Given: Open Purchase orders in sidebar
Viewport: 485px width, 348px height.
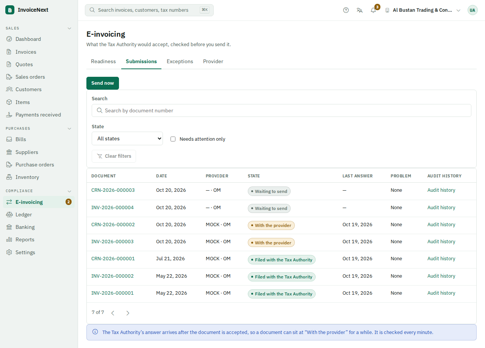Looking at the screenshot, I should 39,165.
